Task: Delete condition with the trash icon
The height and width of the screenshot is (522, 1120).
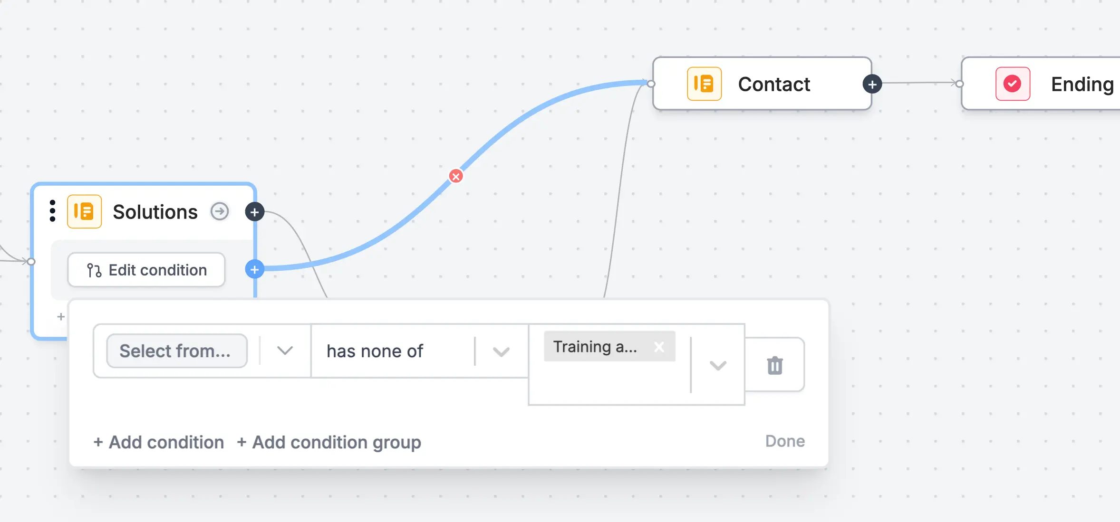Action: point(775,365)
